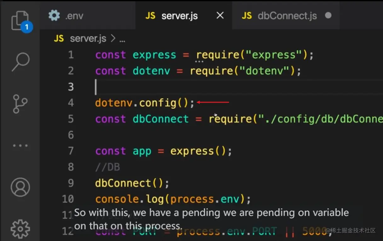Click the gear icon on .env tab

coord(54,15)
